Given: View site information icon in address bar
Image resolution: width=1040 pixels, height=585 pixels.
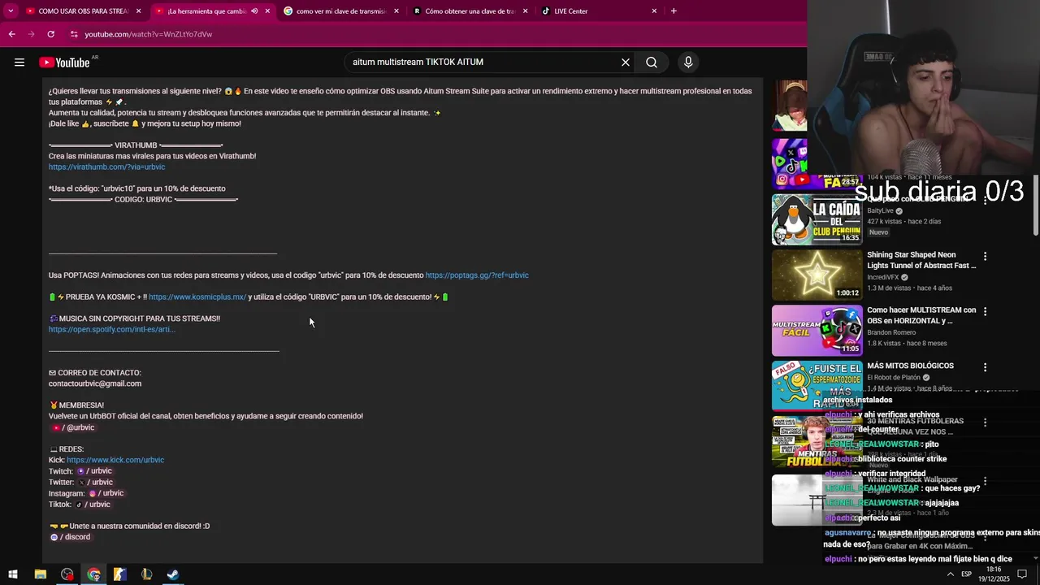Looking at the screenshot, I should coord(74,34).
